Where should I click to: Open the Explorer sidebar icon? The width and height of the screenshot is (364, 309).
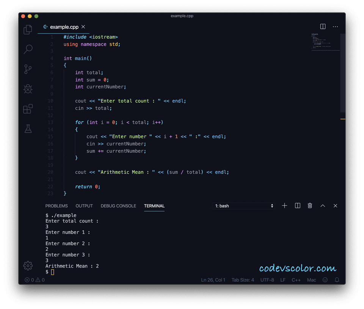pos(28,29)
